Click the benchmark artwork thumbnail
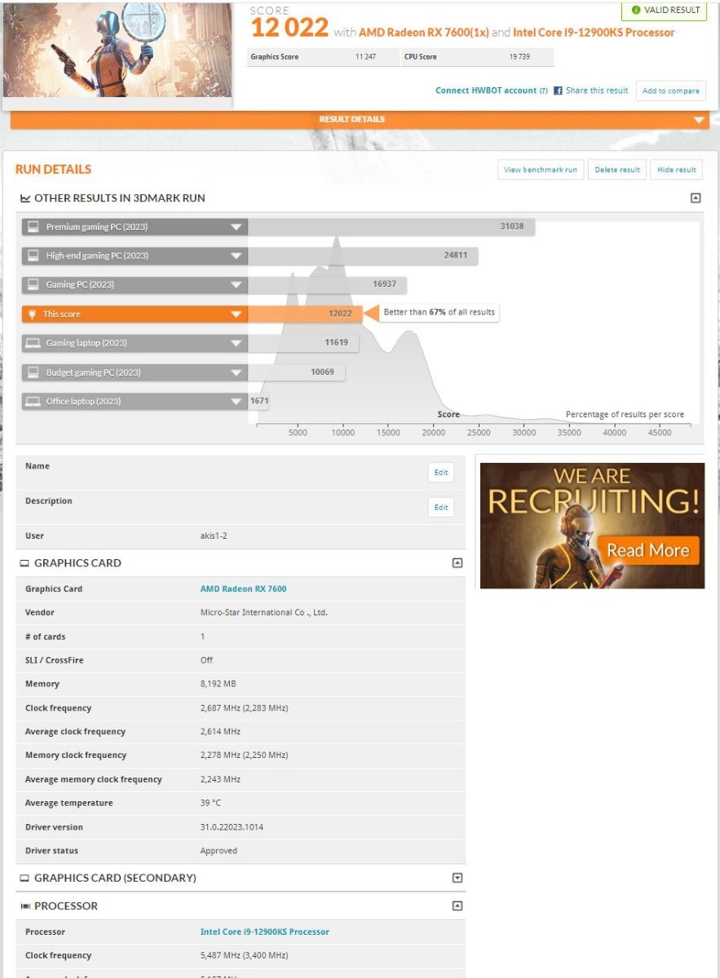Viewport: 720px width, 978px height. coord(117,49)
